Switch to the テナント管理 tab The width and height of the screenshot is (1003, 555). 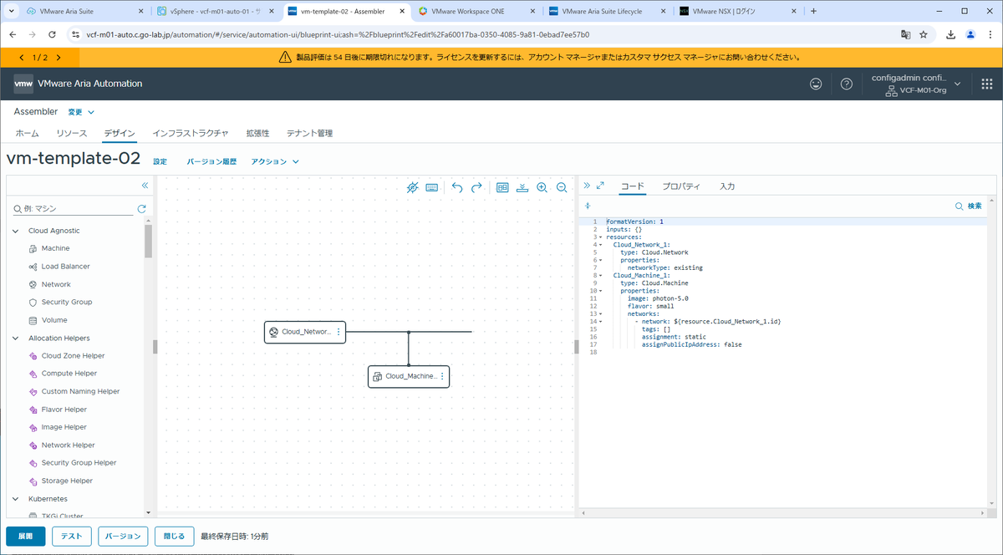309,133
